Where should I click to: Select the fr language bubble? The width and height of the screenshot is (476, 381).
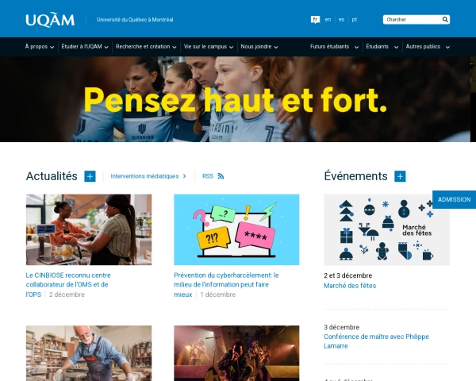pyautogui.click(x=315, y=20)
